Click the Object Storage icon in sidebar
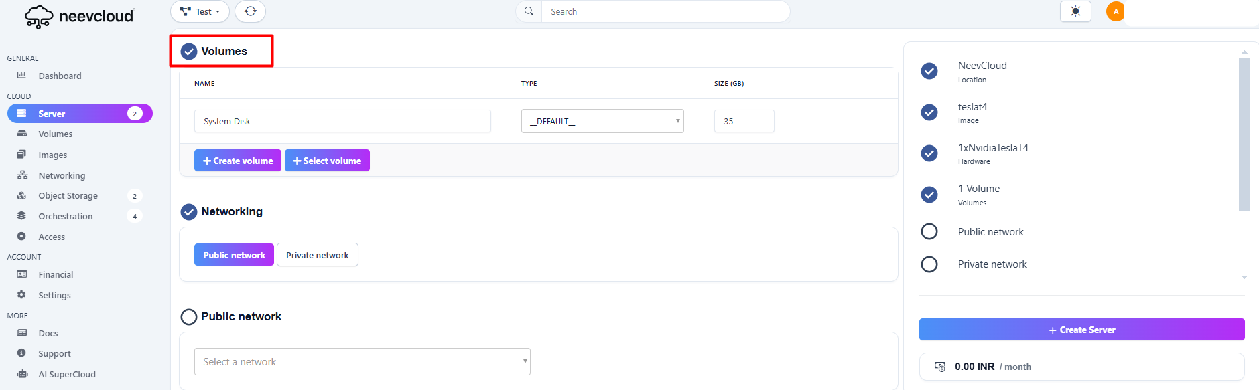The width and height of the screenshot is (1259, 390). click(x=21, y=196)
